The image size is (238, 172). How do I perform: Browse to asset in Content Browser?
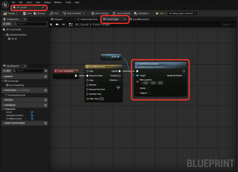tap(39, 13)
